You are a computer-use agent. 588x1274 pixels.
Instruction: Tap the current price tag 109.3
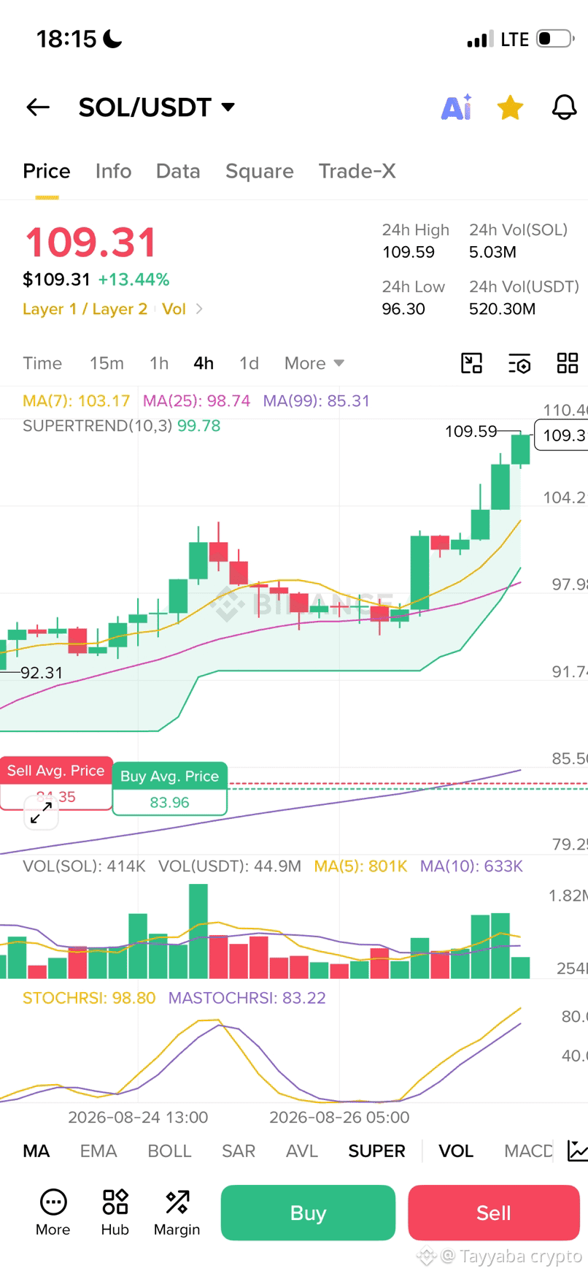tap(561, 435)
